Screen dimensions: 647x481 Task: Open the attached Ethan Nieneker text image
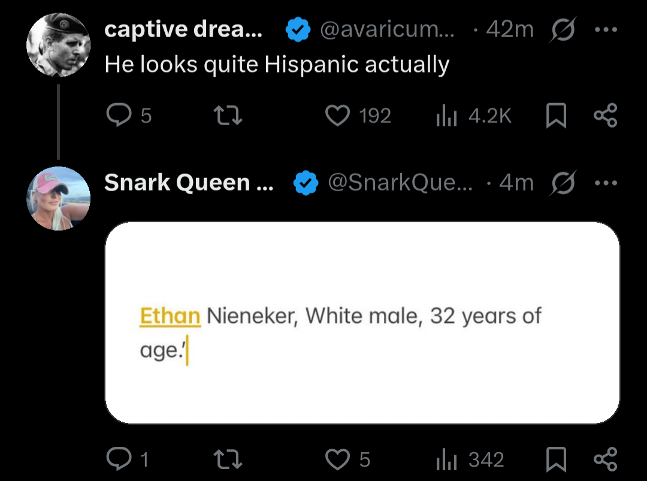[362, 323]
